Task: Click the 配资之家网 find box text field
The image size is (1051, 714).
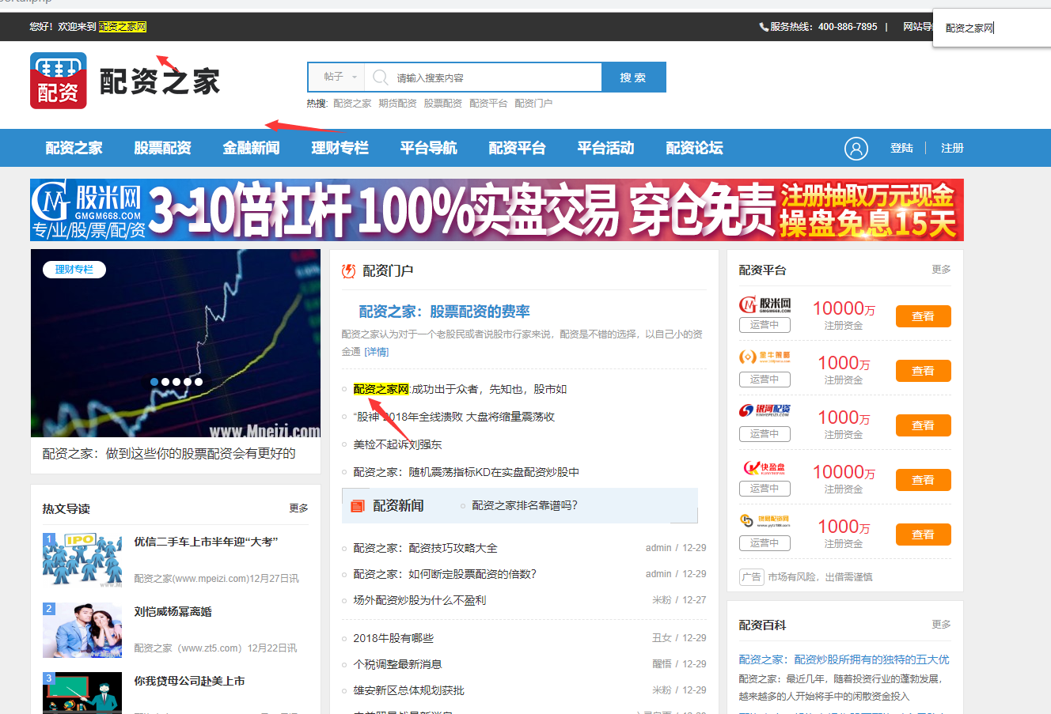Action: [x=992, y=28]
